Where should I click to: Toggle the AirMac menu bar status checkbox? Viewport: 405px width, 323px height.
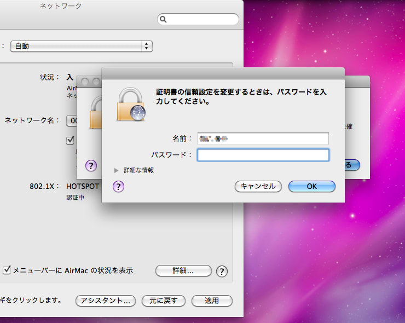coord(7,270)
